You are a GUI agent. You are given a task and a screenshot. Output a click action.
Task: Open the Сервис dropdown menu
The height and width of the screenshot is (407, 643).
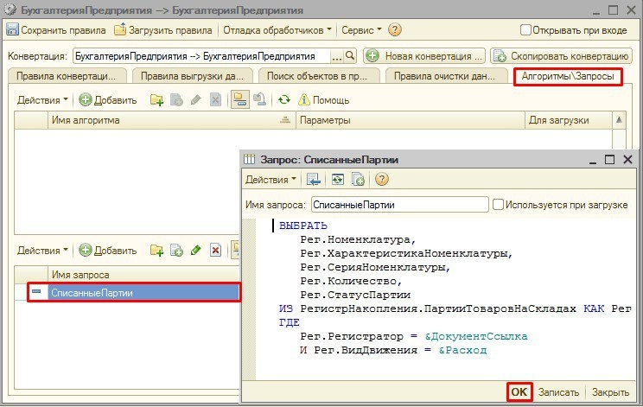(x=361, y=30)
